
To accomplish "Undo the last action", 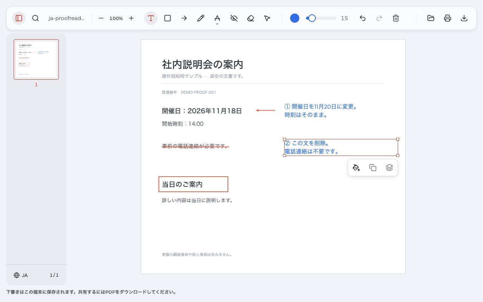I will click(363, 18).
